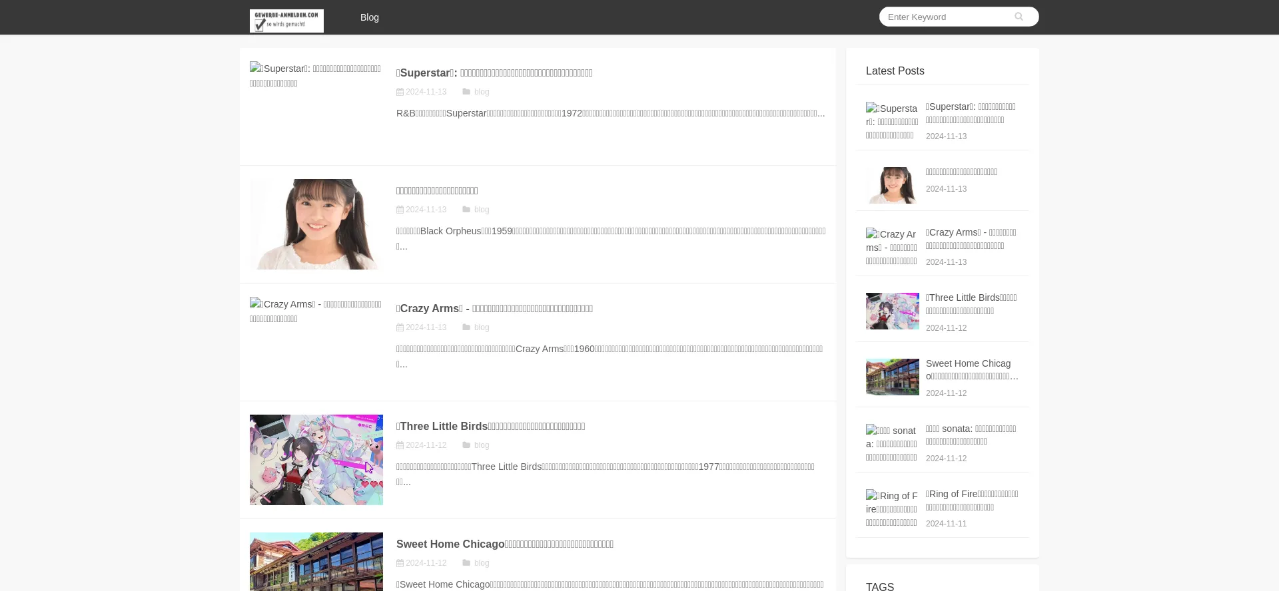Open the Sweet Home Chicago article title

(505, 544)
